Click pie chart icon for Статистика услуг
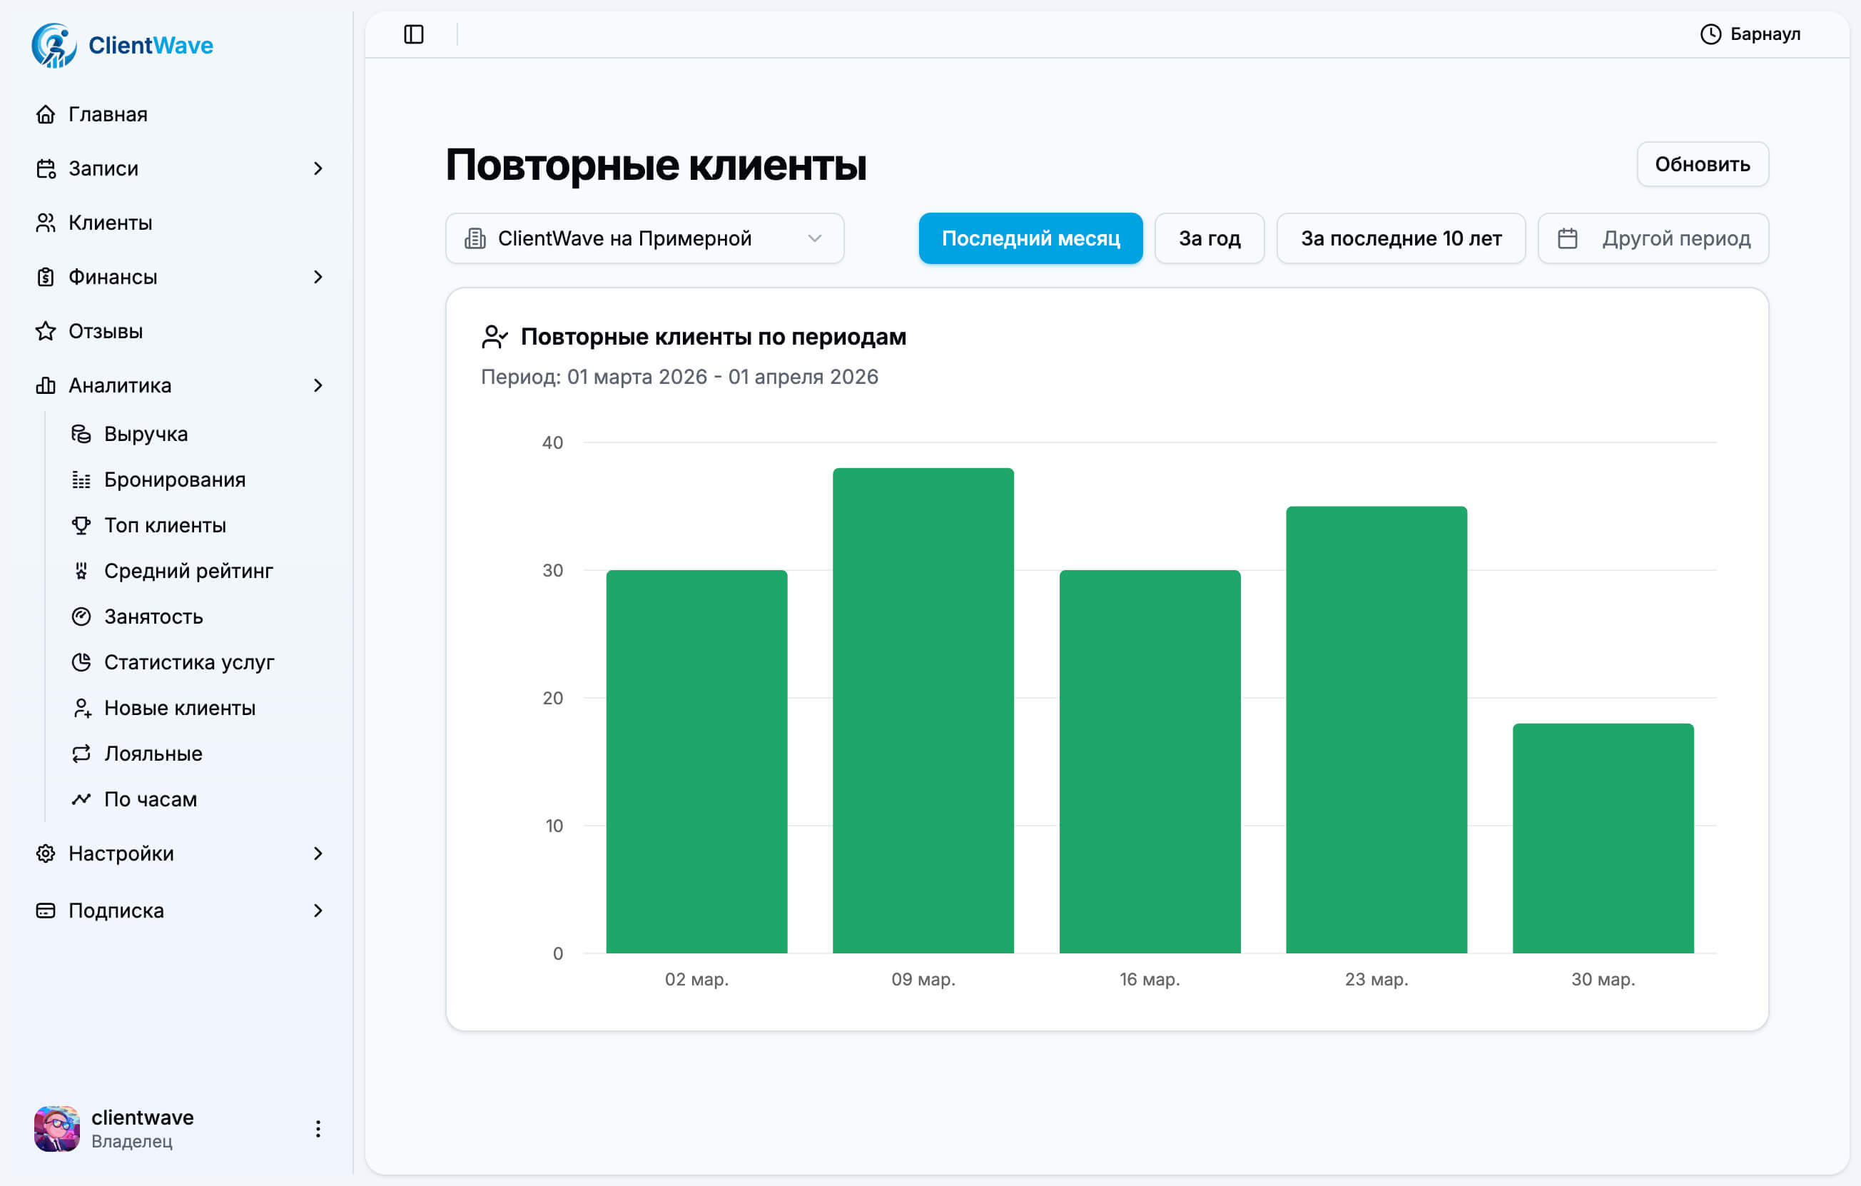This screenshot has width=1861, height=1186. pyautogui.click(x=81, y=662)
